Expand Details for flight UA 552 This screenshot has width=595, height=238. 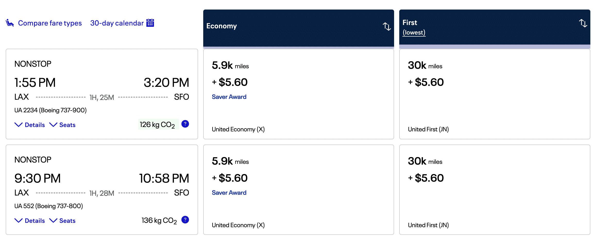pos(30,221)
